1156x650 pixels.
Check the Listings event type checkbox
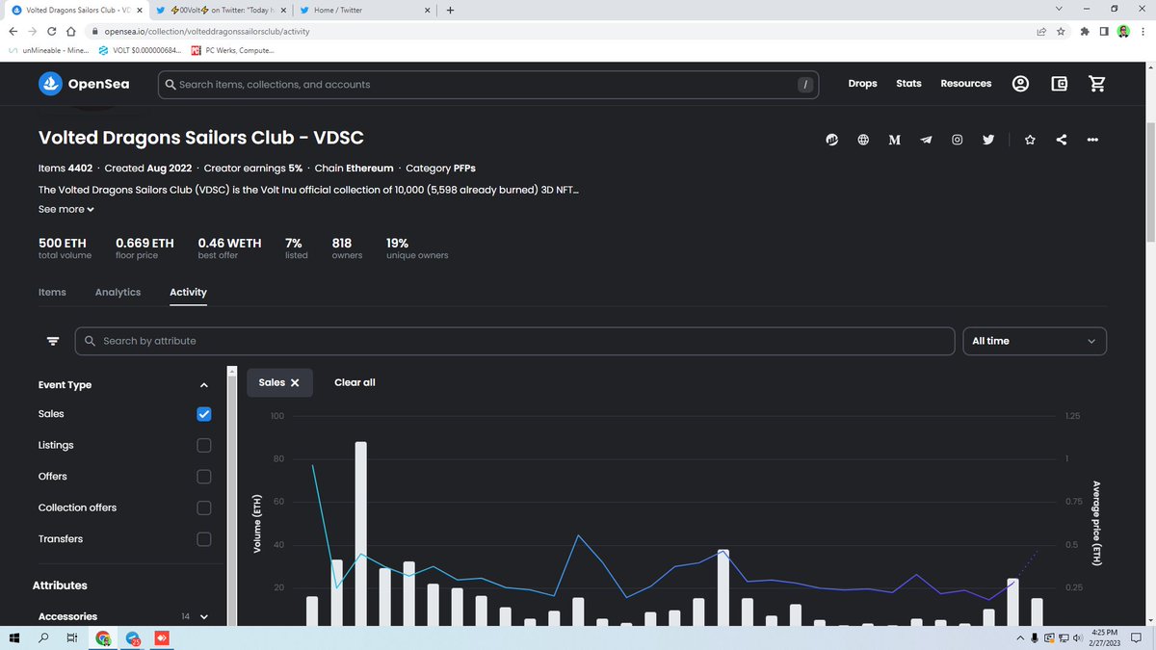(x=203, y=446)
